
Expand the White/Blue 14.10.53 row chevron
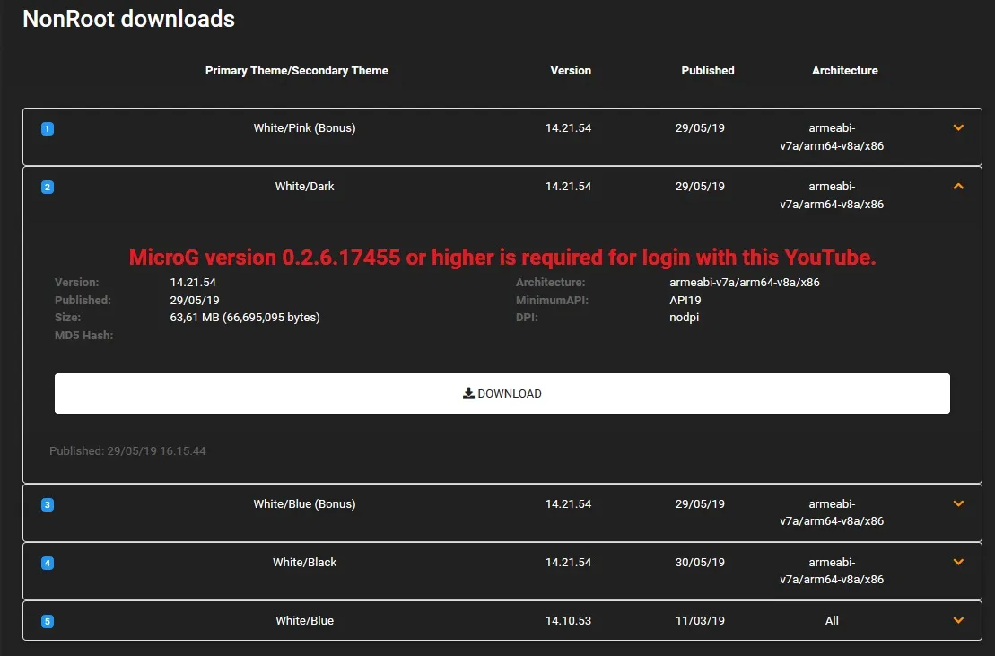(958, 620)
